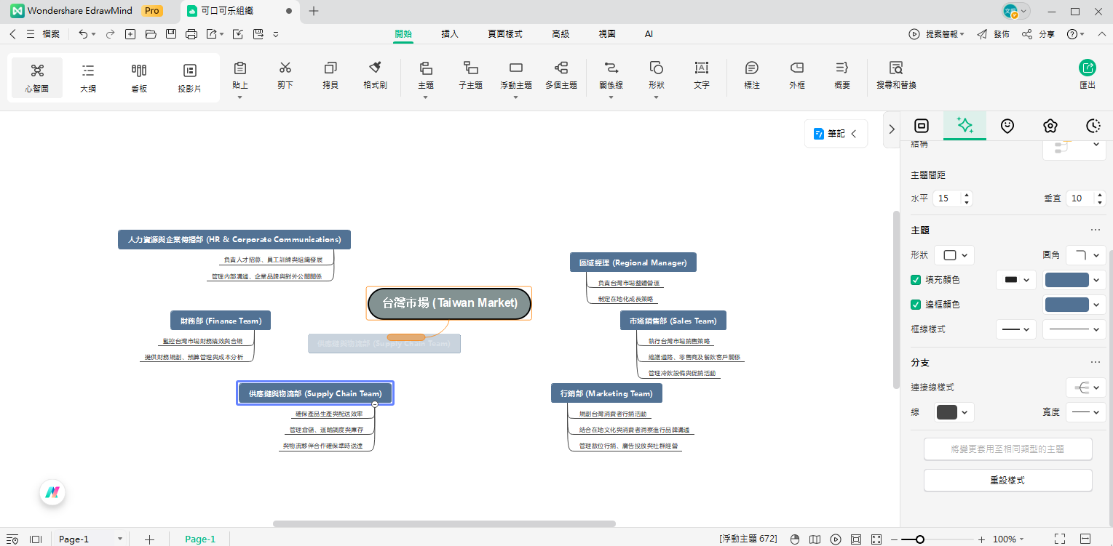Open the 頁面樣式 ribbon tab
1113x546 pixels.
pos(505,34)
